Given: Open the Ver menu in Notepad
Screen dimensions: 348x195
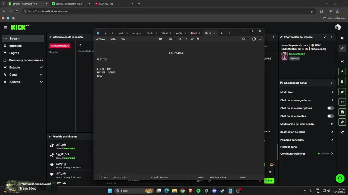Looking at the screenshot, I should (123, 39).
